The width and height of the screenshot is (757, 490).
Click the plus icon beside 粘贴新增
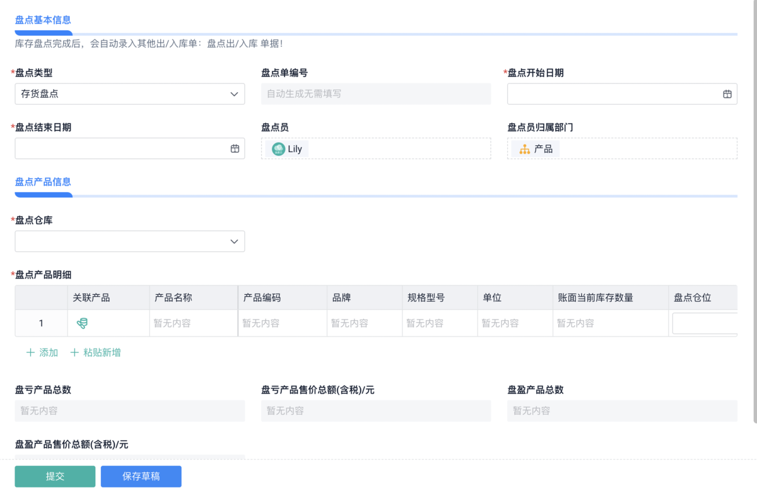coord(74,353)
